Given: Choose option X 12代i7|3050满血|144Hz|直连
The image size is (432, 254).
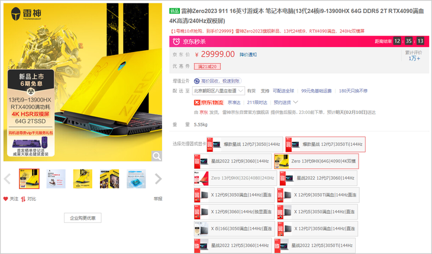Looking at the screenshot, I should [318, 229].
